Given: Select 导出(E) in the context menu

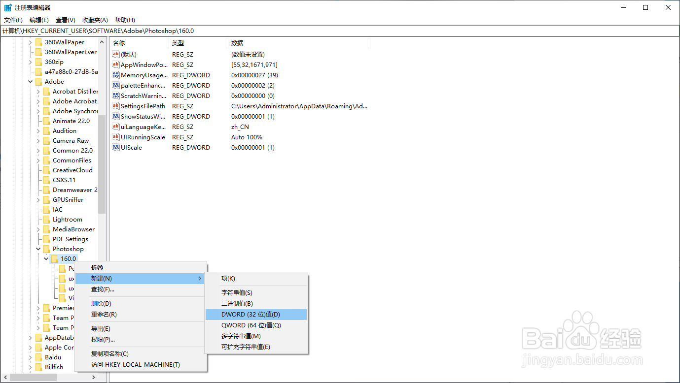Looking at the screenshot, I should click(141, 329).
